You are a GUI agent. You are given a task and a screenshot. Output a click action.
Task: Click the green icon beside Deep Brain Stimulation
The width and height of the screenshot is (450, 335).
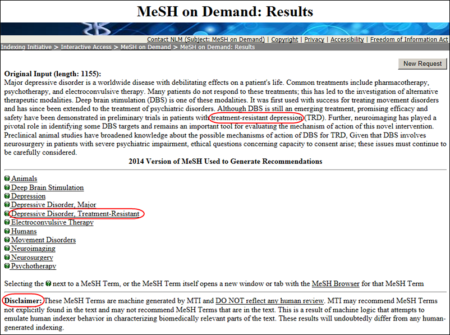point(7,187)
